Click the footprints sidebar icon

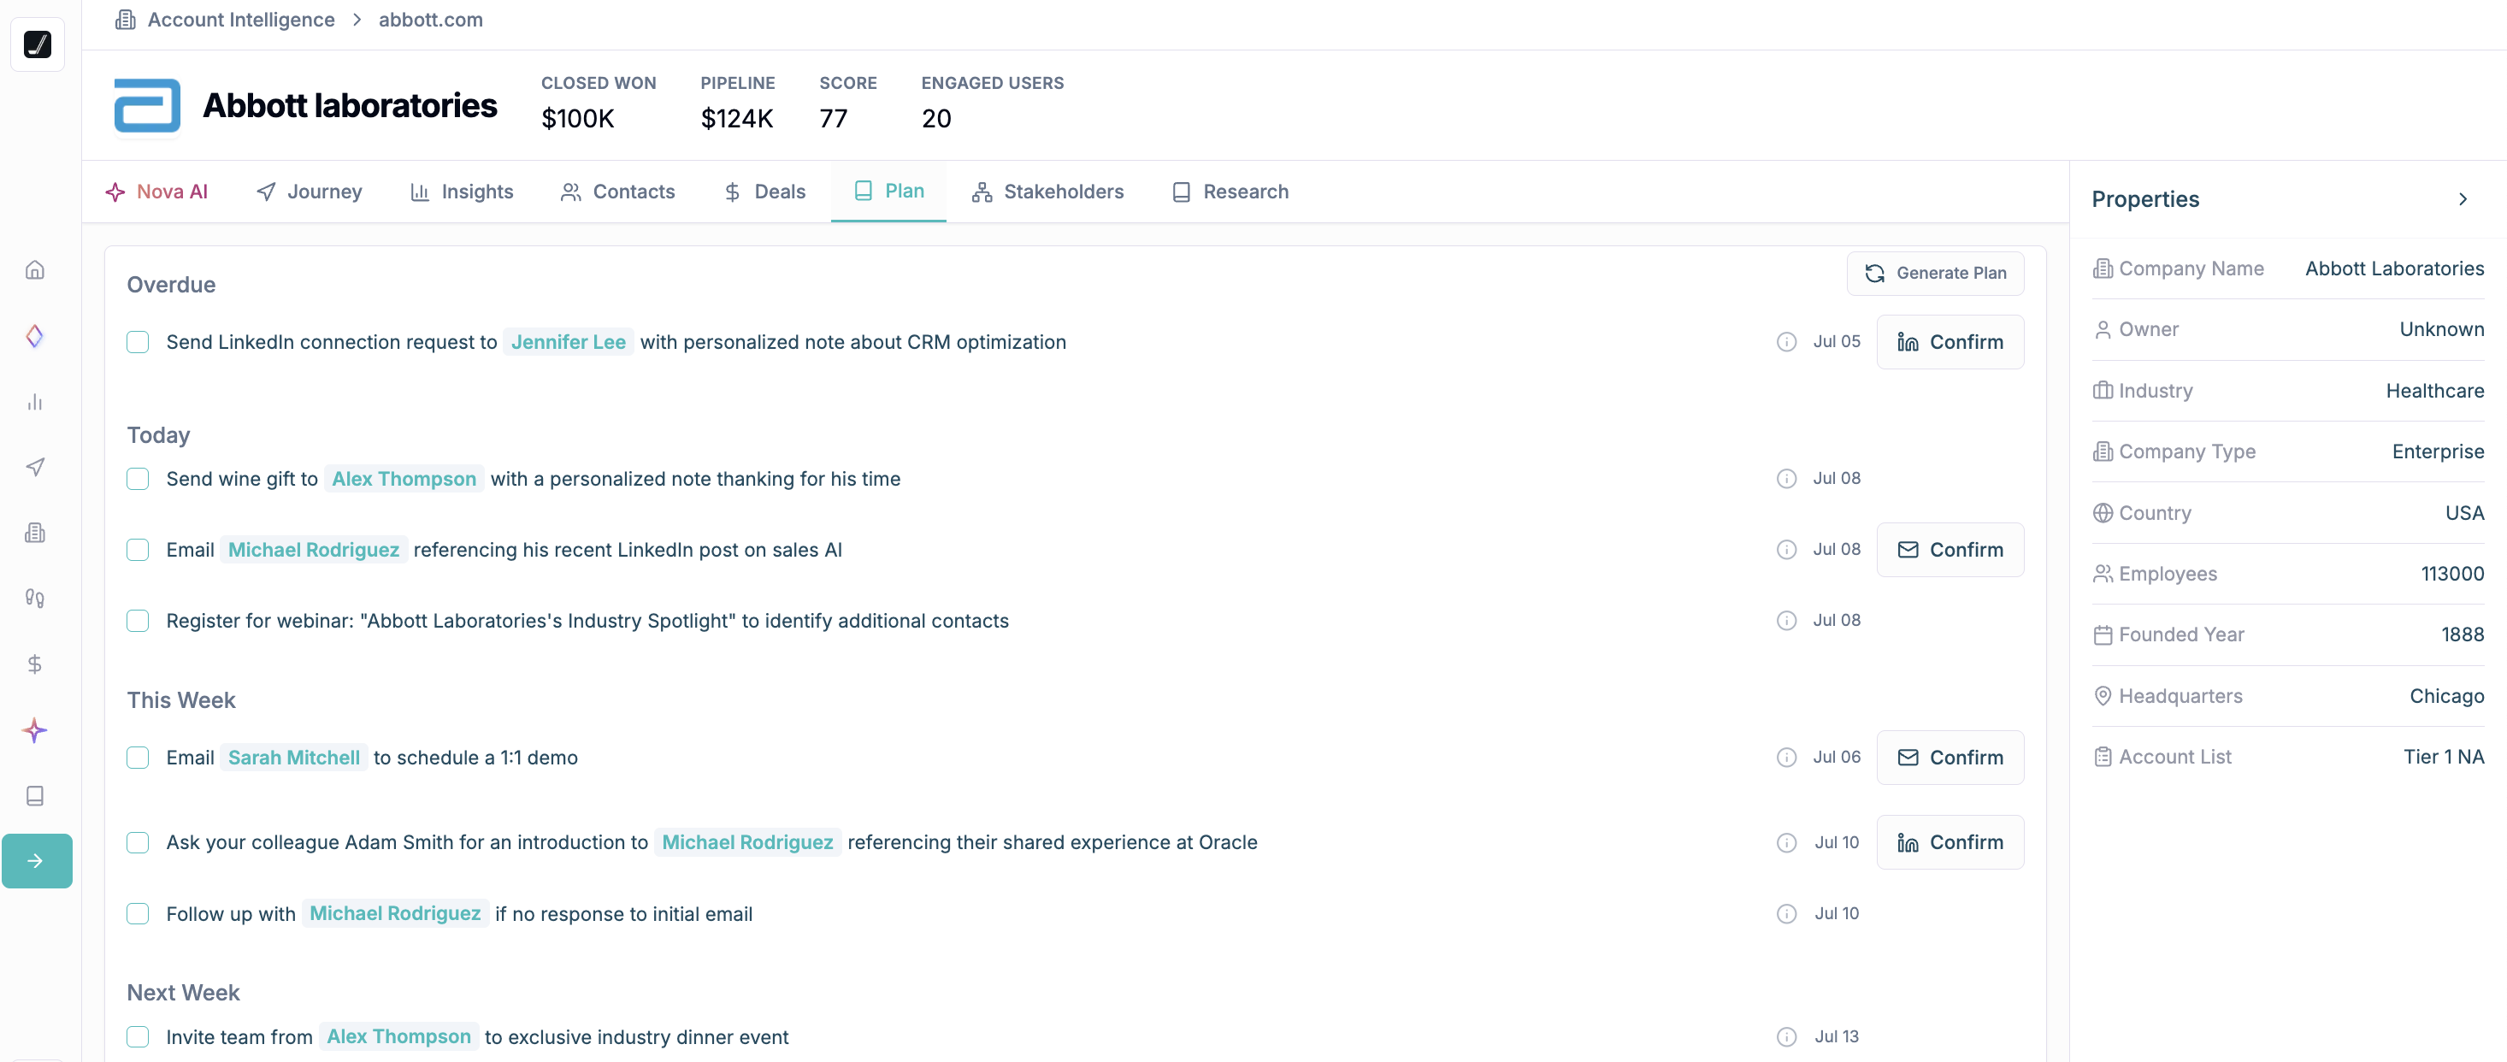point(35,598)
